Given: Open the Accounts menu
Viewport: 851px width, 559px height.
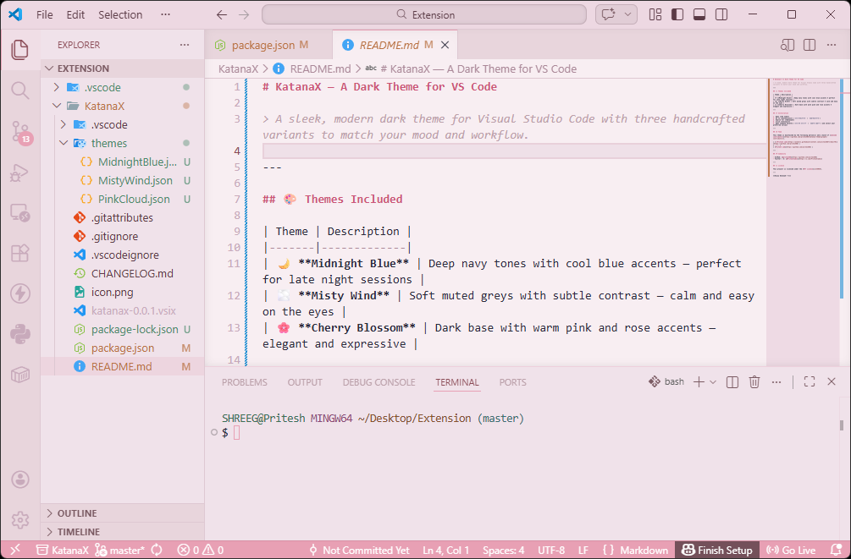Looking at the screenshot, I should [20, 480].
